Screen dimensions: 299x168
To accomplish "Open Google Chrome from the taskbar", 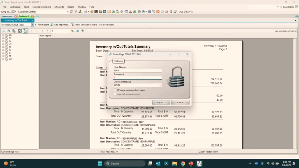I will [183, 163].
